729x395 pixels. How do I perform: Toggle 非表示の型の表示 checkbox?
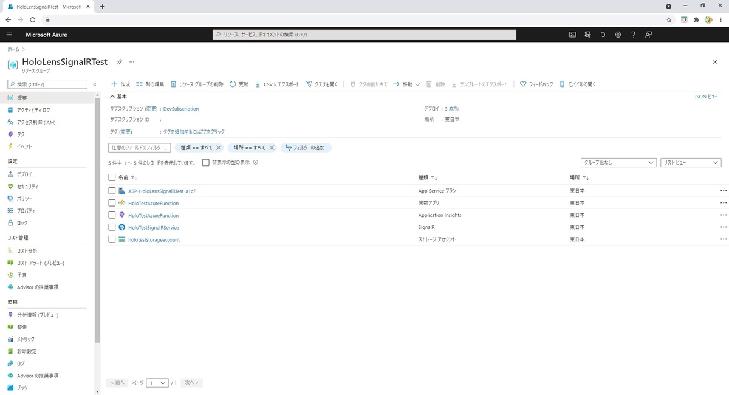click(x=206, y=162)
